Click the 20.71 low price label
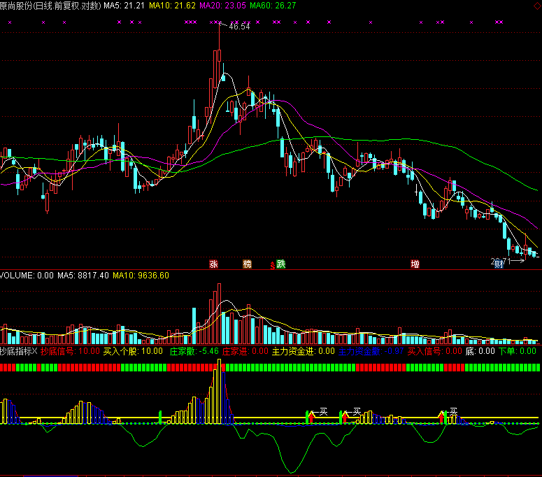This screenshot has width=542, height=477. coord(500,262)
